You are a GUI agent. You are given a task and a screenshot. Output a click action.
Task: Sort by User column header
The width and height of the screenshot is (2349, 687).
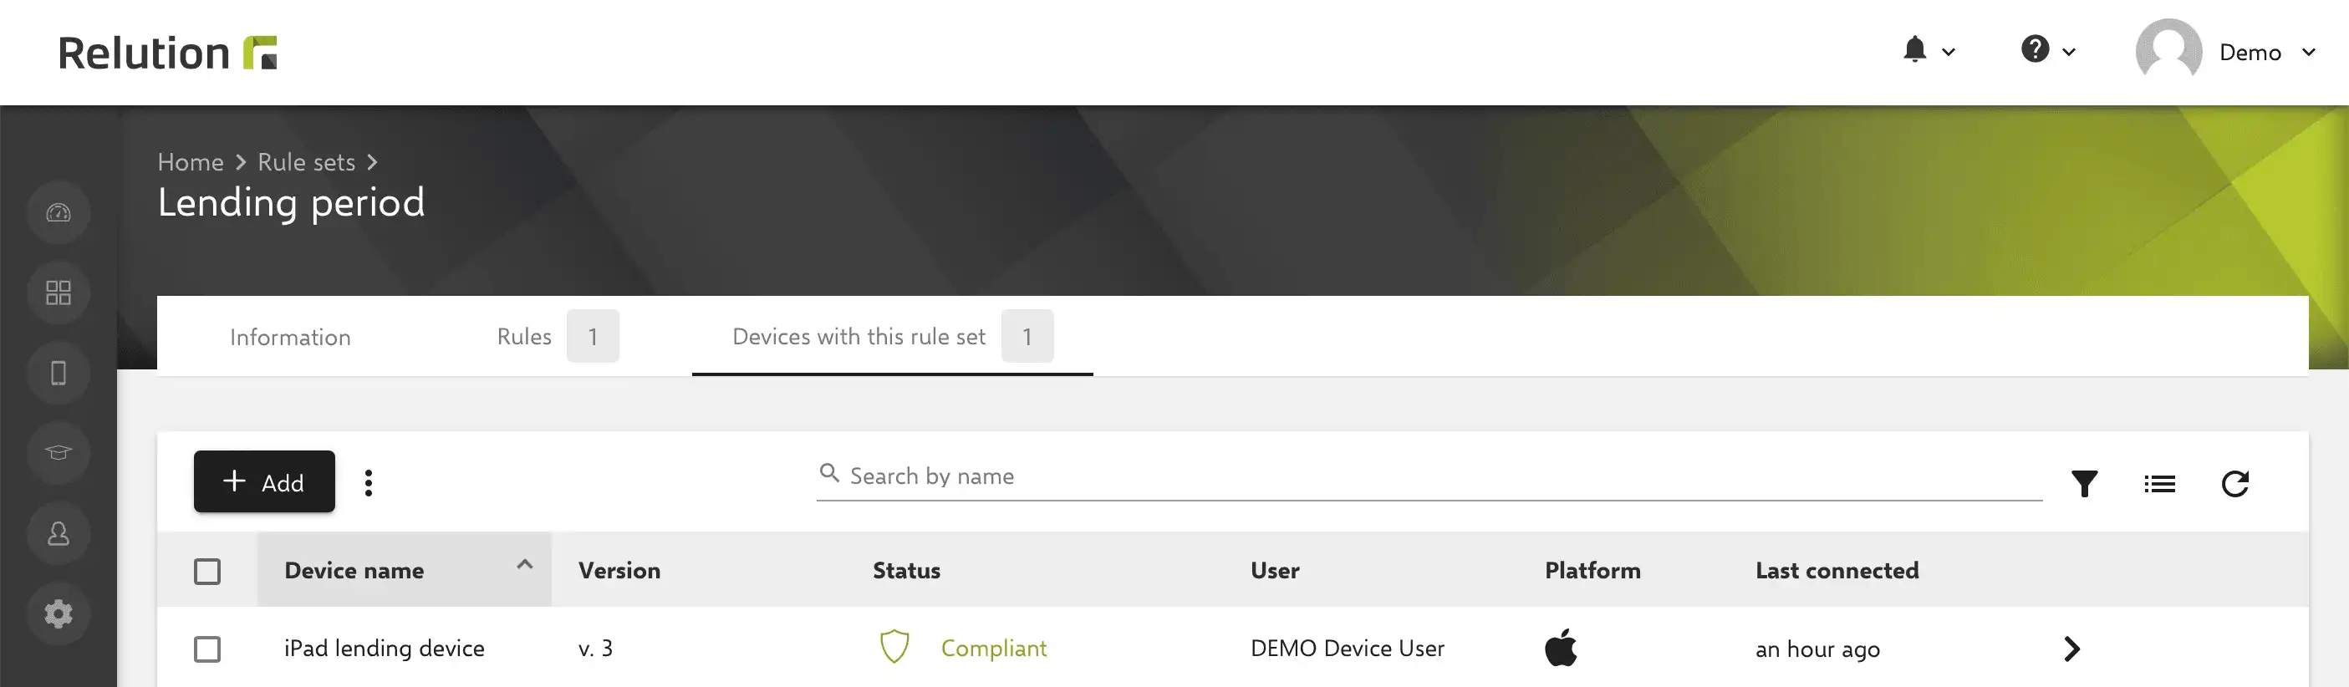point(1275,570)
